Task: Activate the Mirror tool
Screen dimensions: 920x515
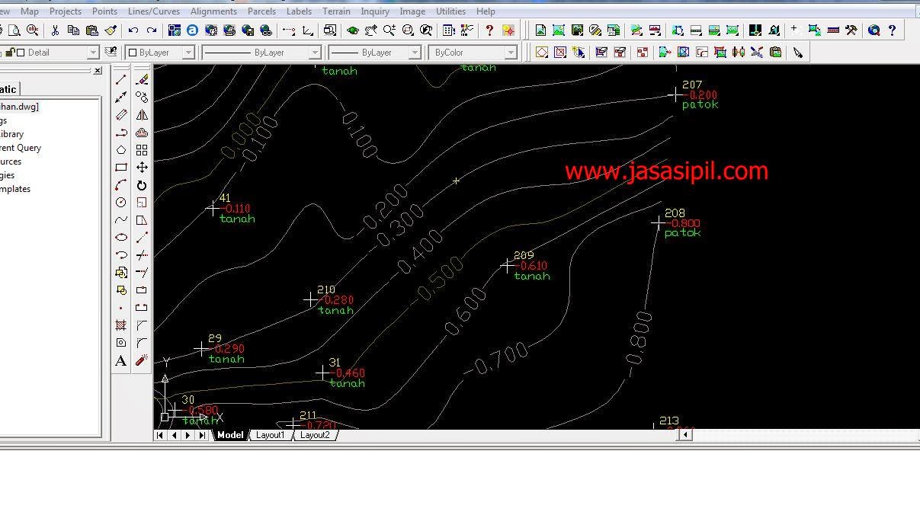Action: [142, 115]
